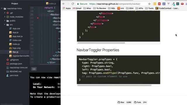Screen dimensions: 187x105
Task: Open App.test.js in the project tree
Action: point(16,36)
